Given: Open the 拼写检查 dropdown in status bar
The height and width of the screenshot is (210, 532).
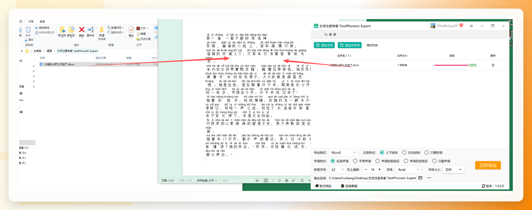Looking at the screenshot, I should [x=207, y=181].
